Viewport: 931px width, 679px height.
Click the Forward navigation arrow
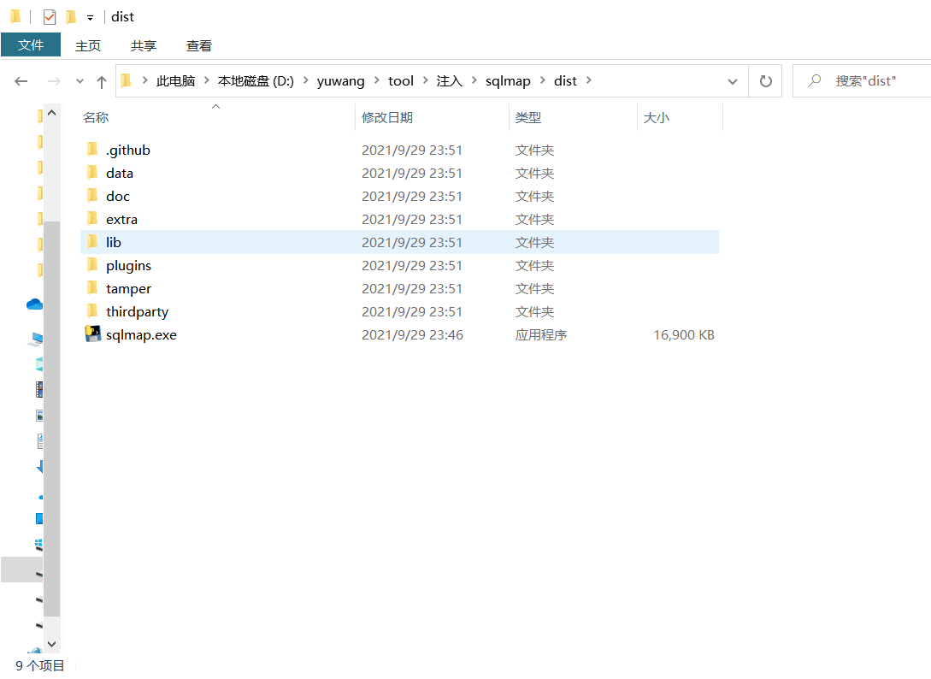[54, 81]
